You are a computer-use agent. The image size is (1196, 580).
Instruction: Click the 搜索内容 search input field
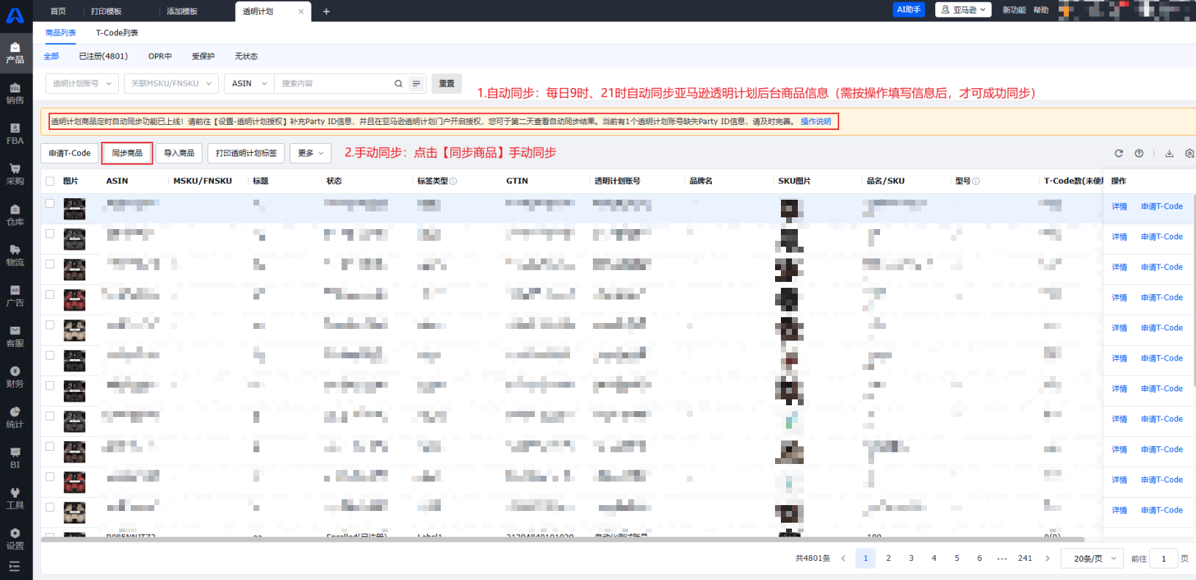point(334,84)
